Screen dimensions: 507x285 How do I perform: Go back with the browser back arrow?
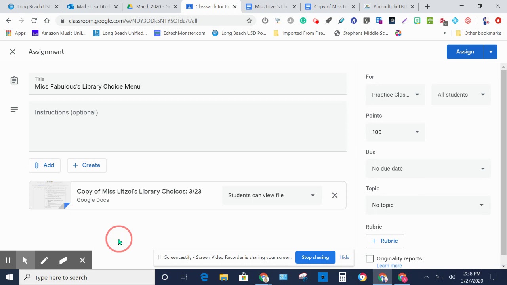(9, 21)
